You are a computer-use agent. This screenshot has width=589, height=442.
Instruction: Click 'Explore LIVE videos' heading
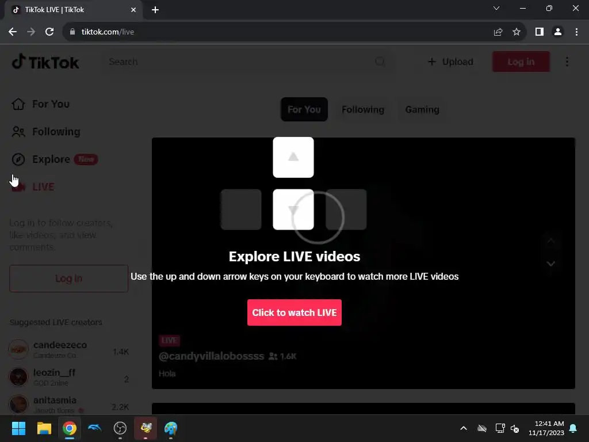pyautogui.click(x=294, y=256)
